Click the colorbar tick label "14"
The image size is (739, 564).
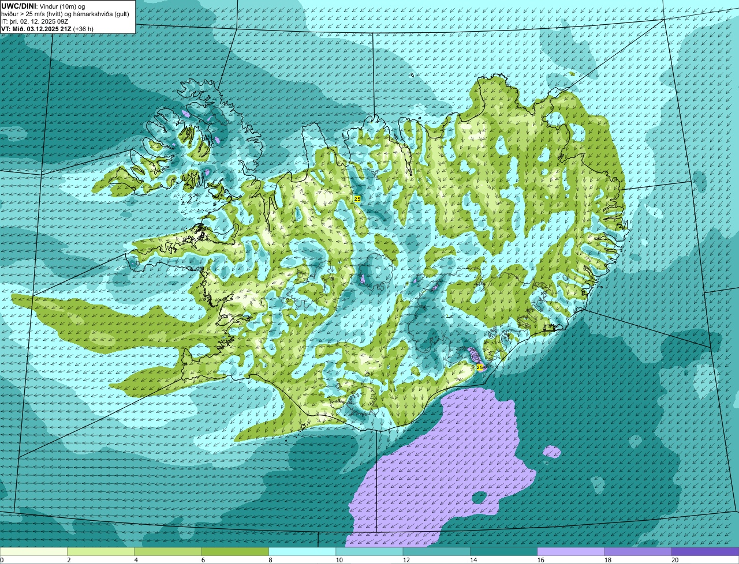473,560
